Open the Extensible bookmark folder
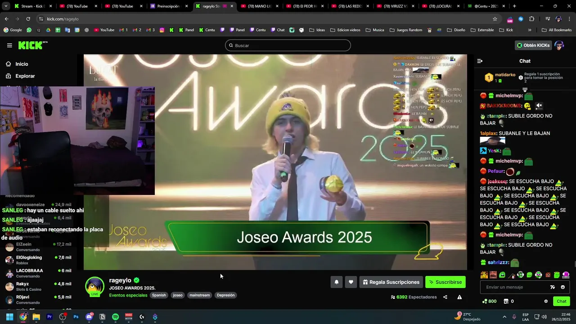The height and width of the screenshot is (324, 576). (482, 30)
